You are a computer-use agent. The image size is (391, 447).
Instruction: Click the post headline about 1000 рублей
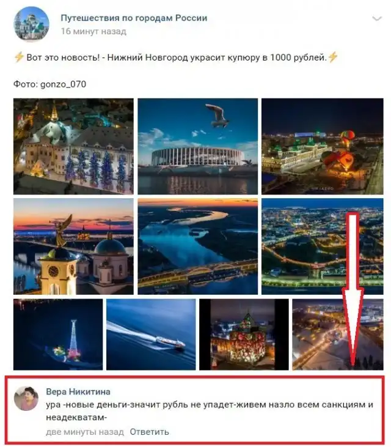click(176, 57)
